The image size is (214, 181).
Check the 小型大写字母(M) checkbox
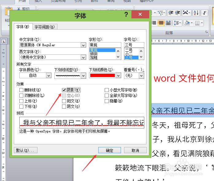coord(107,90)
